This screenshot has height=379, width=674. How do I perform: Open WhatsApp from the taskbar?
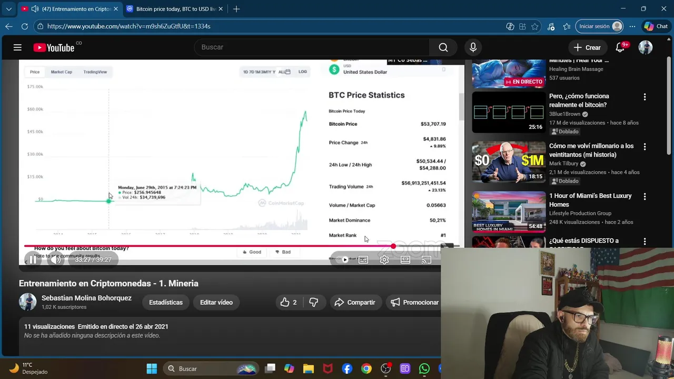(x=424, y=368)
